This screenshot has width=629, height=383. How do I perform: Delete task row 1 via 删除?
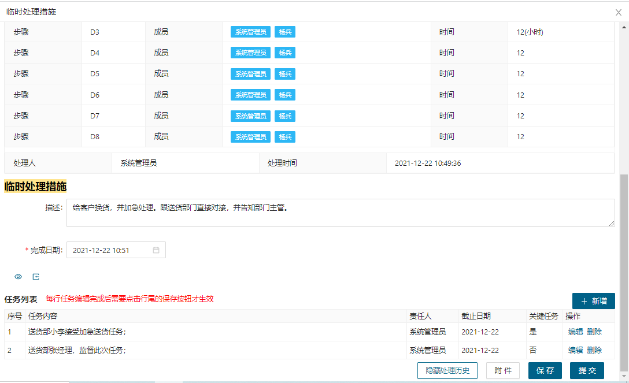(x=594, y=332)
